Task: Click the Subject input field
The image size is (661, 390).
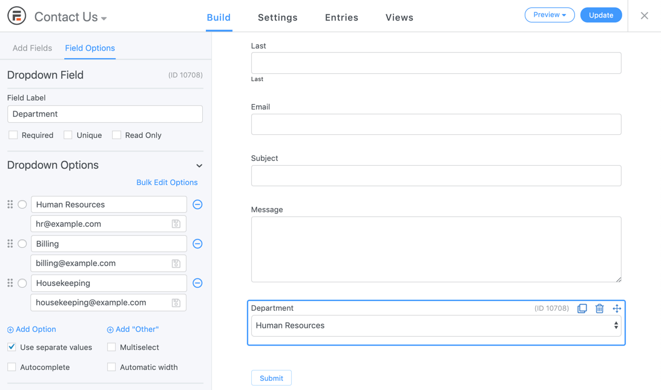Action: click(436, 175)
